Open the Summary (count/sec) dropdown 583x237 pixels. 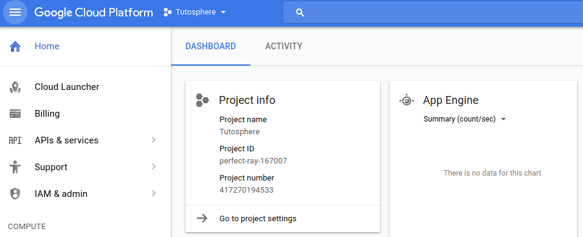[465, 119]
